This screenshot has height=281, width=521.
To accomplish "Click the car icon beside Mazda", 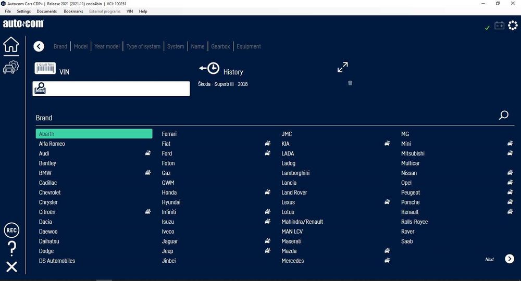I will 387,250.
